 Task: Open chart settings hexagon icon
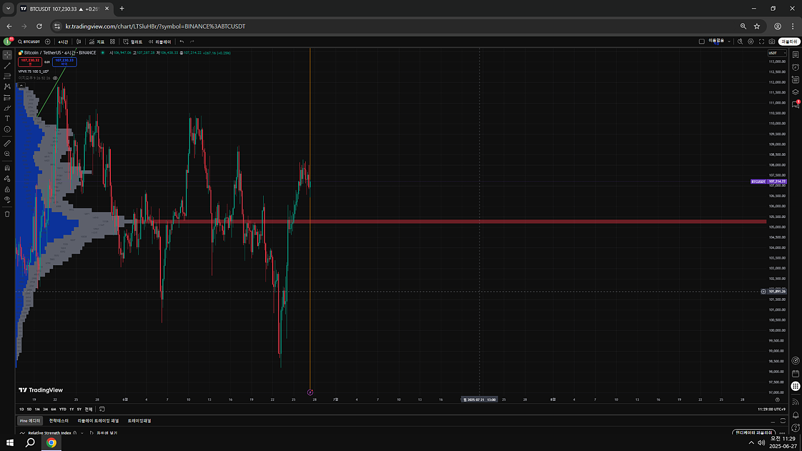point(750,42)
